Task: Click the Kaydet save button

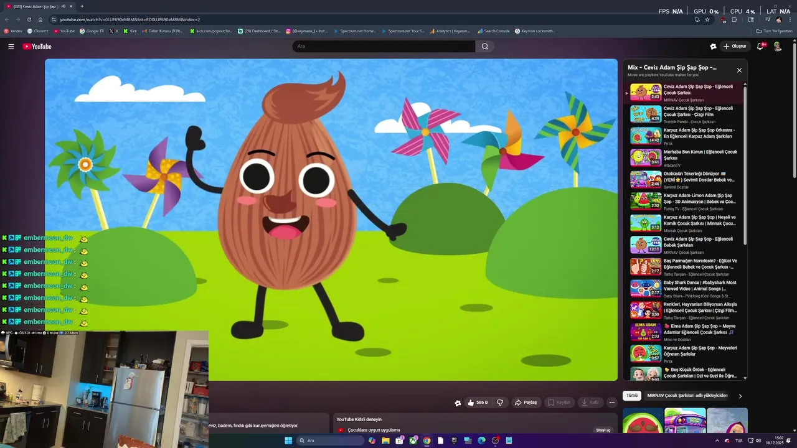Action: [559, 403]
